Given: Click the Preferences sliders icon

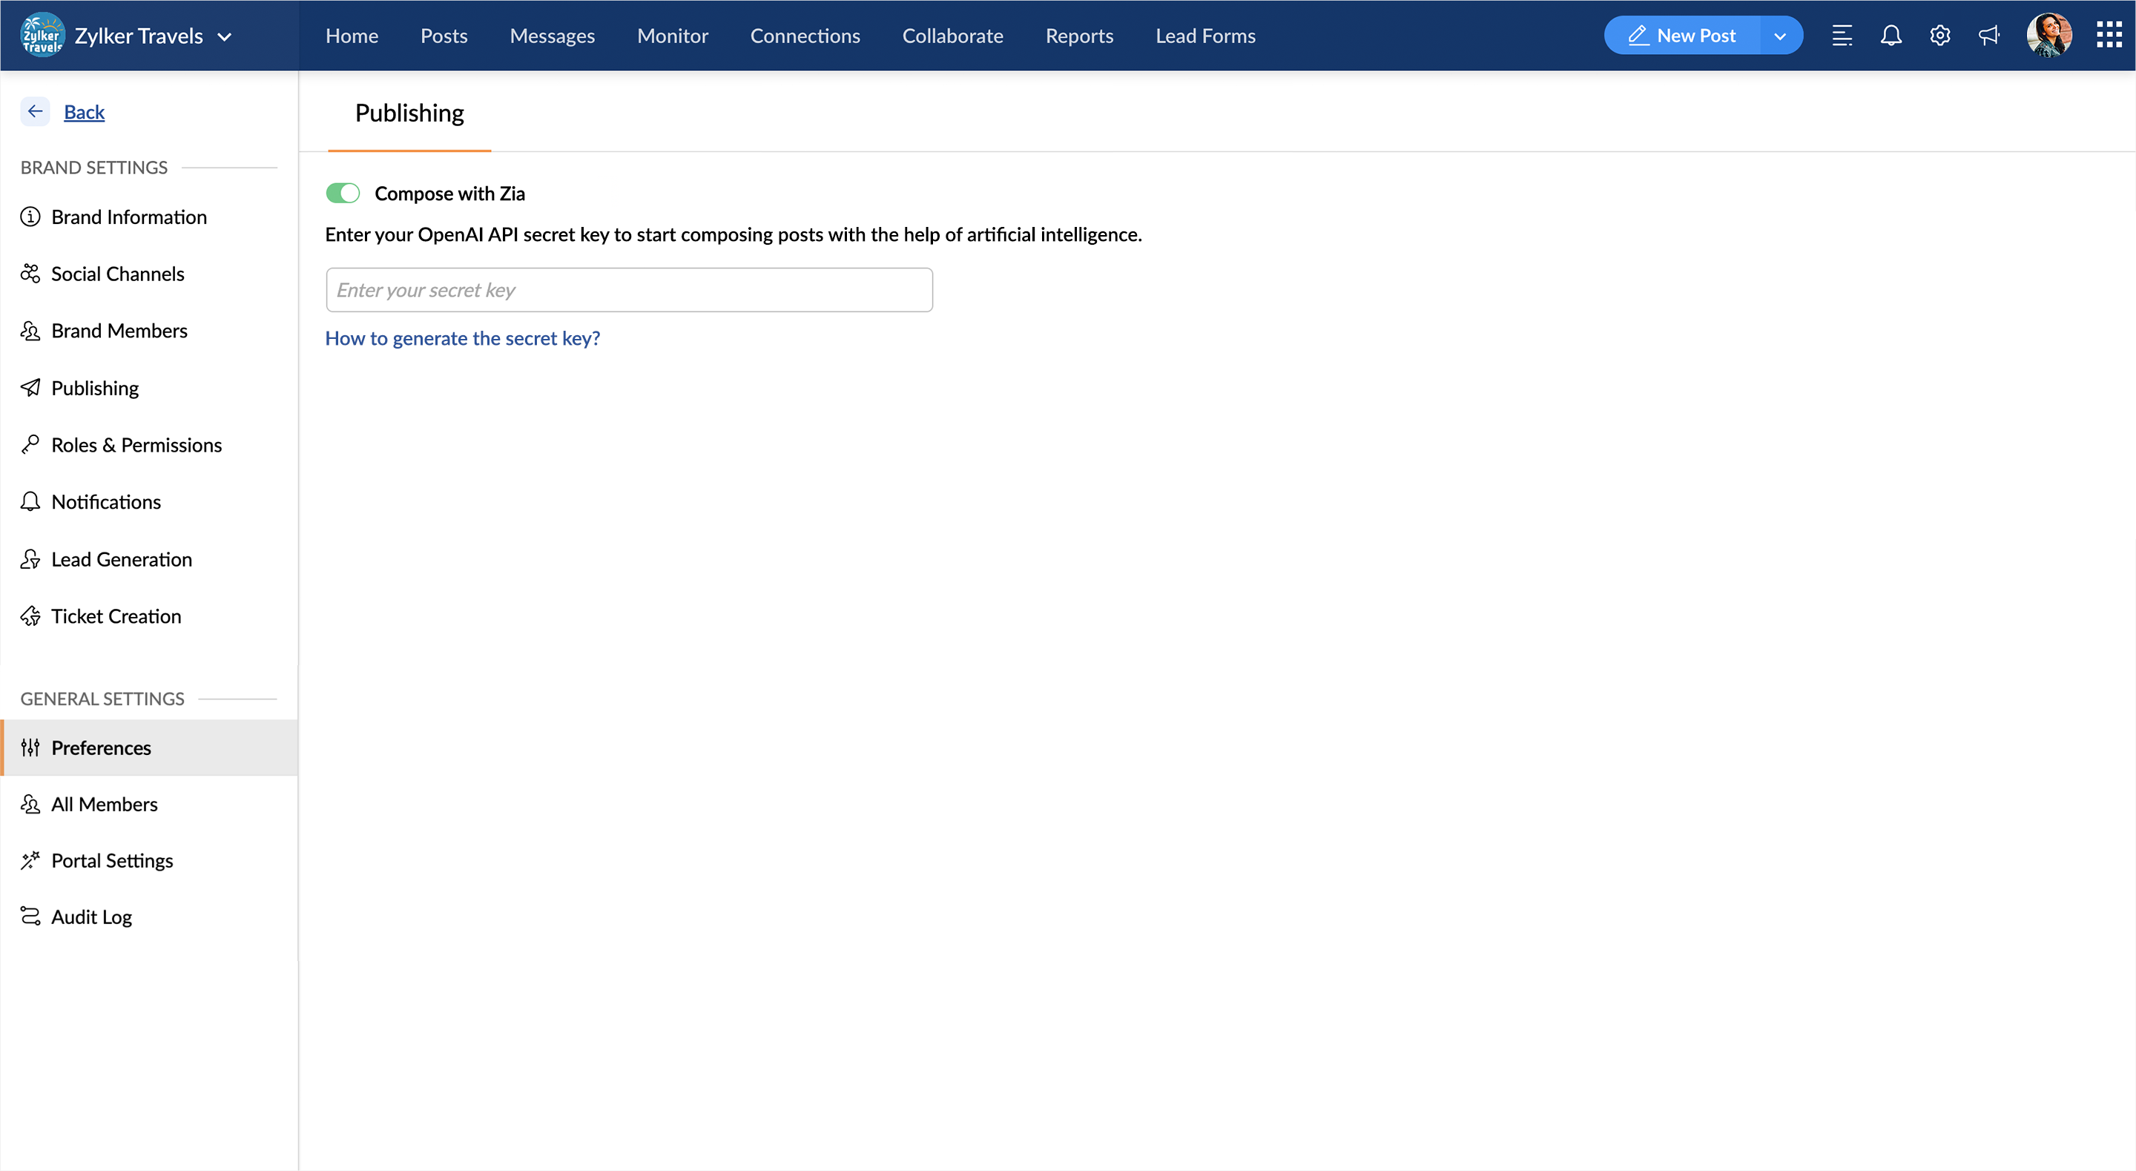Looking at the screenshot, I should pos(30,748).
